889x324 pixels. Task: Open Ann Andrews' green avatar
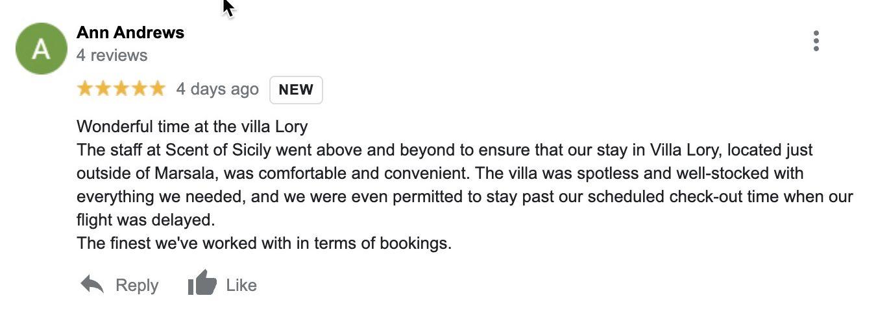pos(42,49)
